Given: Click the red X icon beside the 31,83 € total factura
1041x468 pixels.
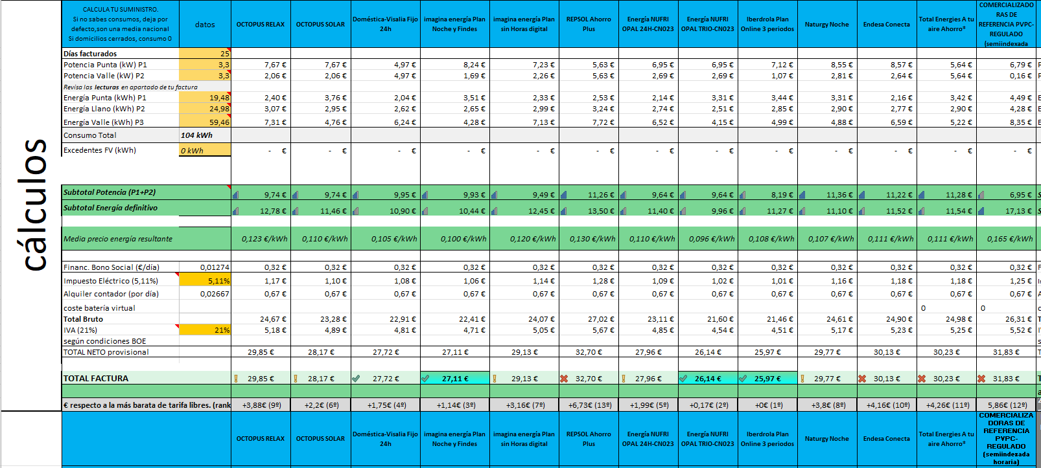Looking at the screenshot, I should click(x=981, y=379).
